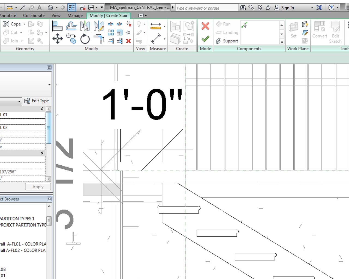The height and width of the screenshot is (279, 349).
Task: Click the red X Cancel Edit Mode
Action: [205, 26]
